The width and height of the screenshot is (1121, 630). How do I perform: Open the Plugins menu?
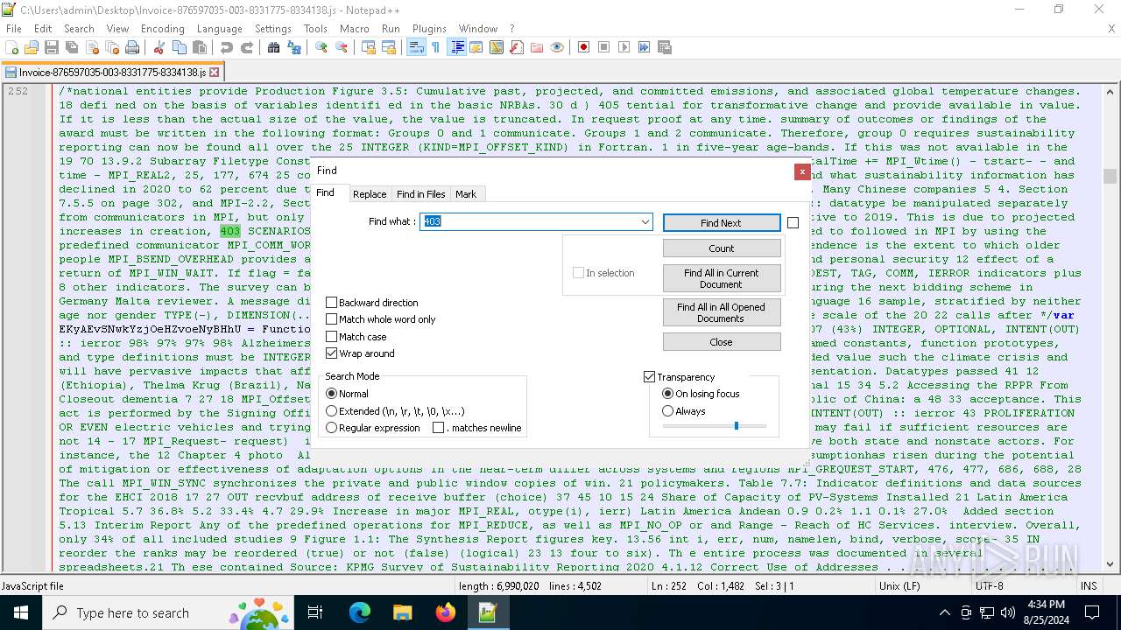pyautogui.click(x=429, y=28)
